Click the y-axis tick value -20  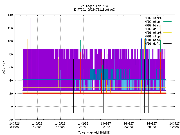tap(10, 120)
